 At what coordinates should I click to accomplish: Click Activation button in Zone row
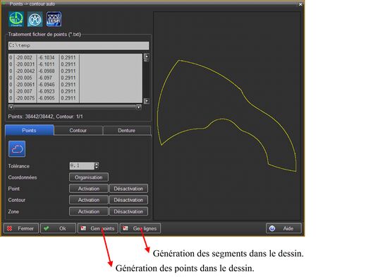pos(89,211)
